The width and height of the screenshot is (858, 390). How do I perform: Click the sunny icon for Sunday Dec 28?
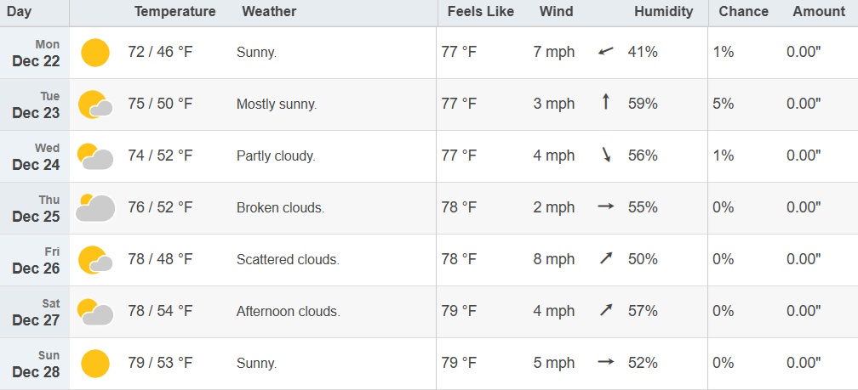point(95,364)
